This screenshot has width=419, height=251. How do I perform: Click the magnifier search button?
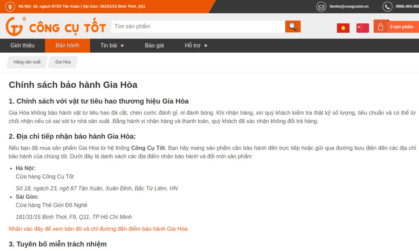293,26
